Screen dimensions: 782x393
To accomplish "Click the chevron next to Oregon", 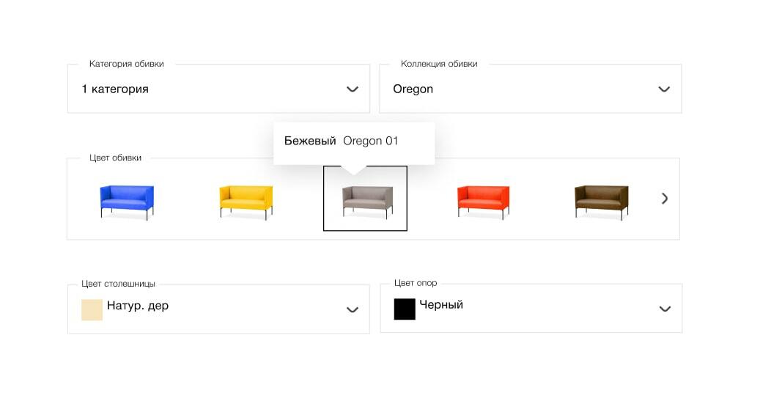I will coord(664,89).
